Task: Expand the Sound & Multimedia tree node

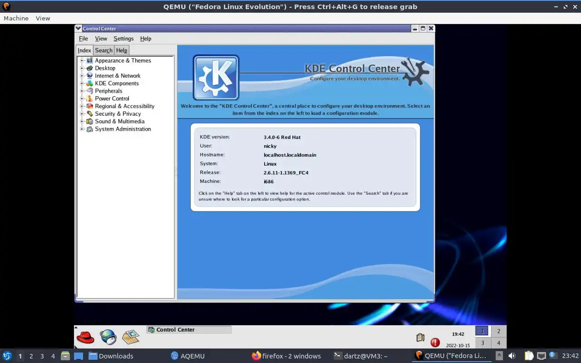Action: pos(82,121)
